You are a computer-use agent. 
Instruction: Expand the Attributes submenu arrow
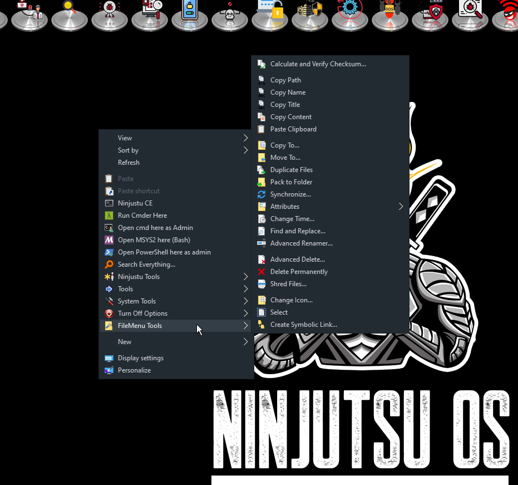pos(401,206)
